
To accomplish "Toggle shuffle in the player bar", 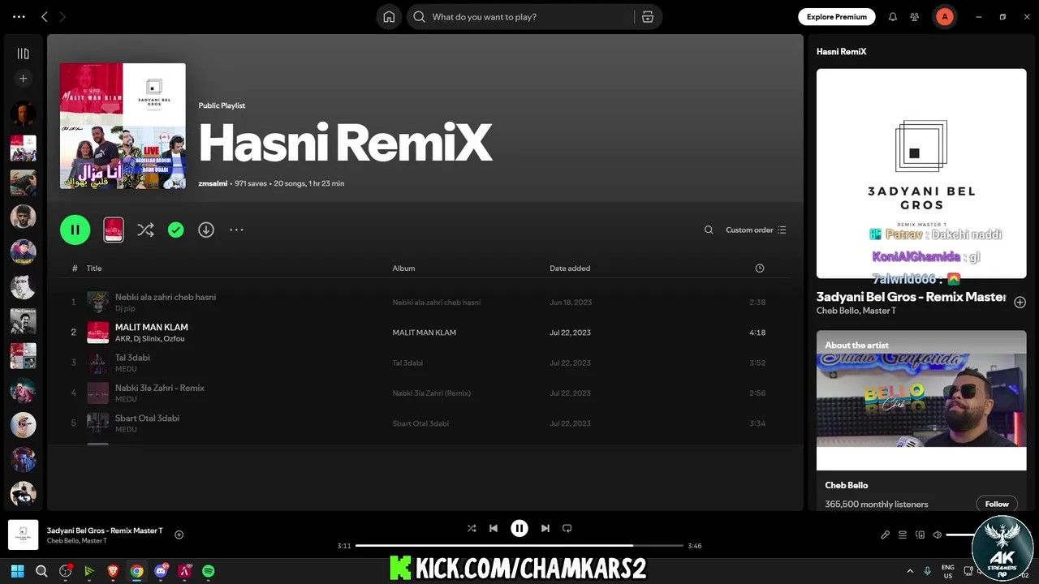I will click(472, 528).
